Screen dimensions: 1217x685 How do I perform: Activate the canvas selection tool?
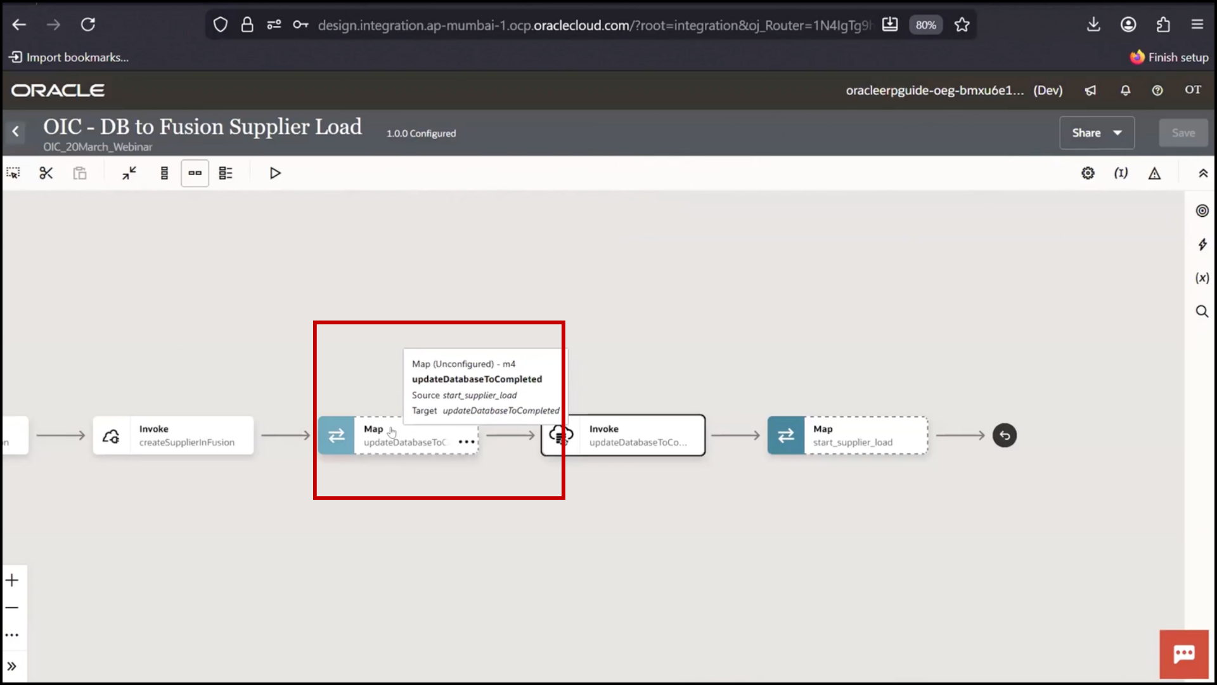tap(13, 173)
